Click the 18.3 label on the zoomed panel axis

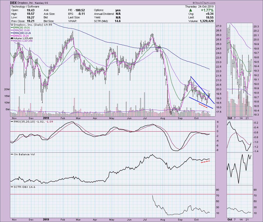pos(256,115)
